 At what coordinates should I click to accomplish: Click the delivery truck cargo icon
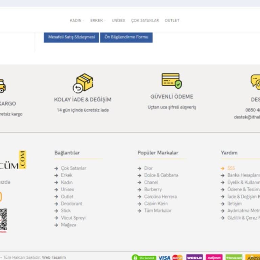2,86
